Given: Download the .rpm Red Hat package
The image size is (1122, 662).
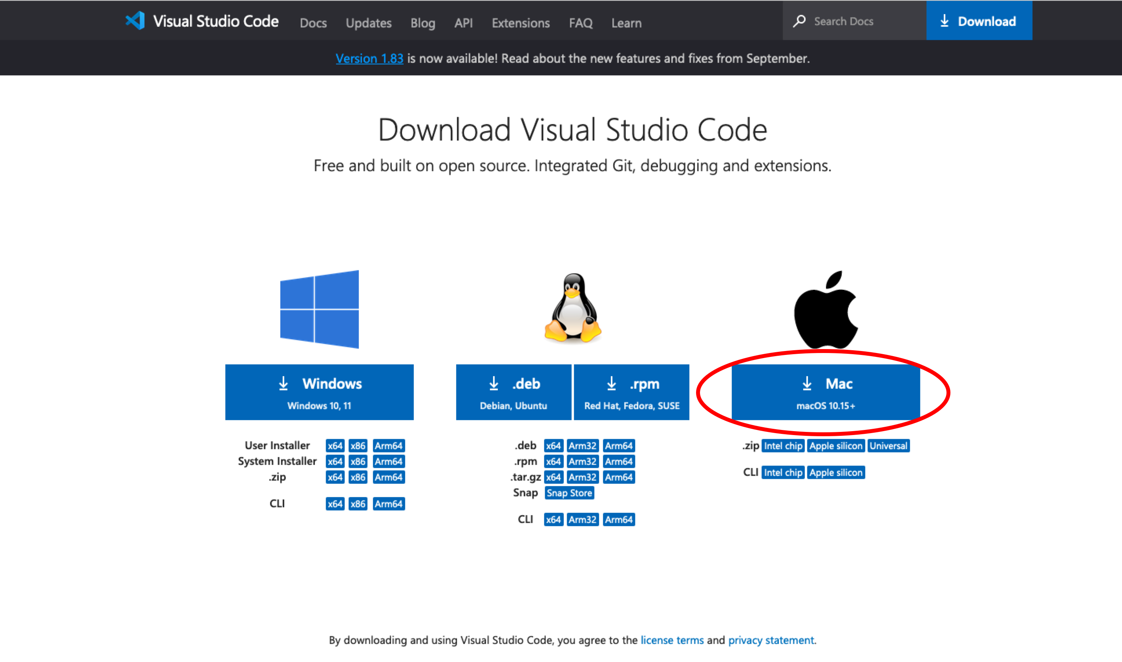Looking at the screenshot, I should (631, 392).
